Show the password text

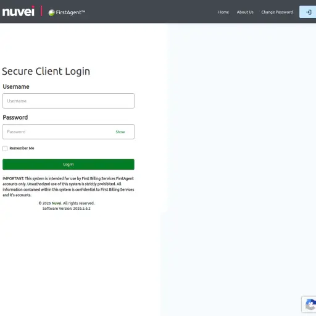120,132
